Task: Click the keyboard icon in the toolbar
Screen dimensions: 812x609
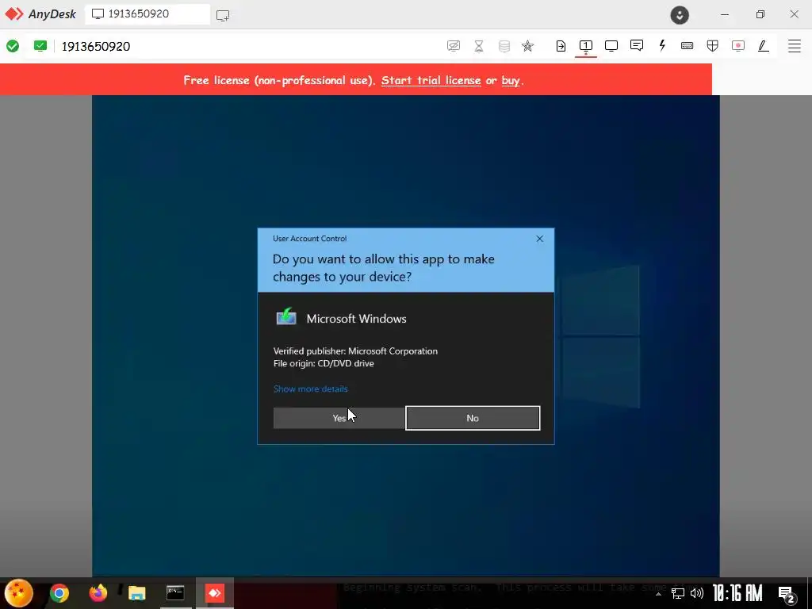Action: pos(688,46)
